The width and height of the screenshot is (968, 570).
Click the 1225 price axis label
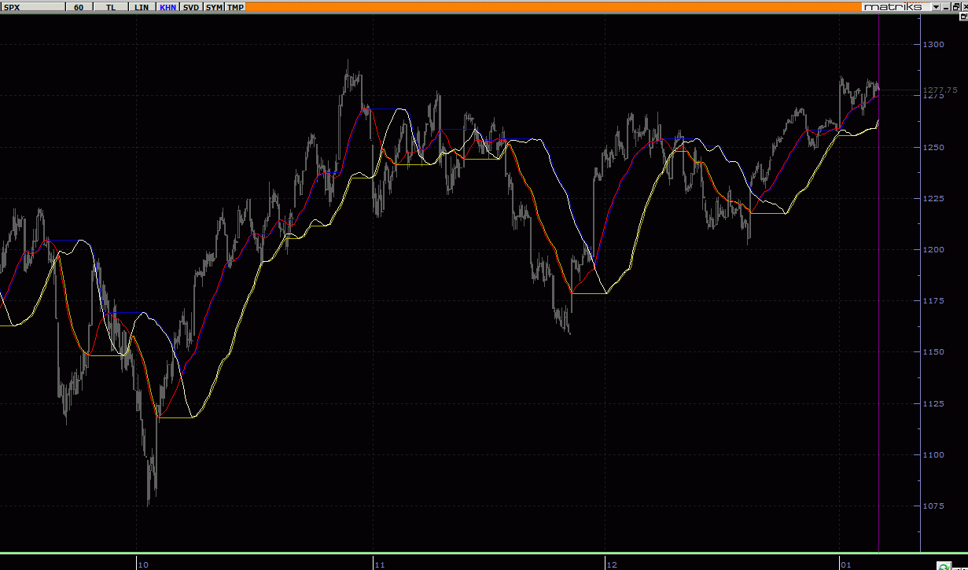point(934,198)
